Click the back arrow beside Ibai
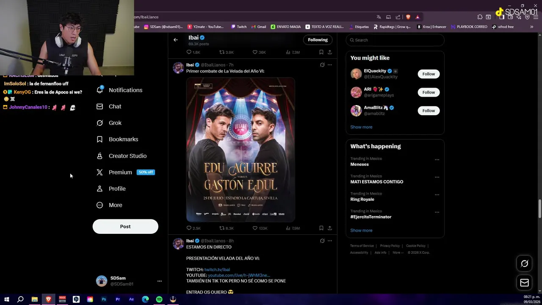542x305 pixels. [176, 40]
